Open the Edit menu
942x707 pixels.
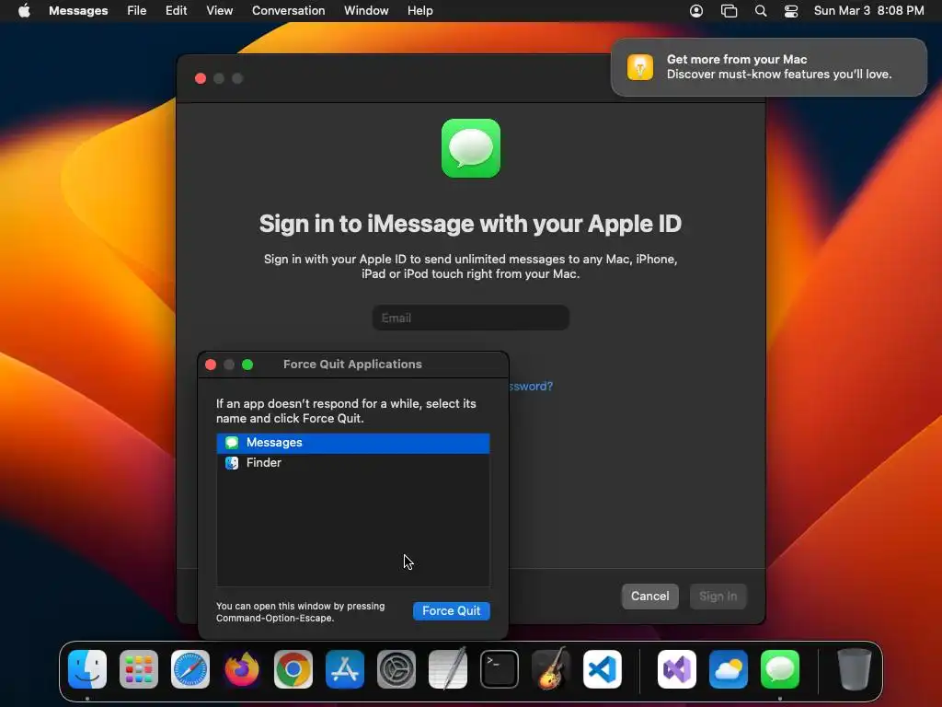tap(176, 11)
